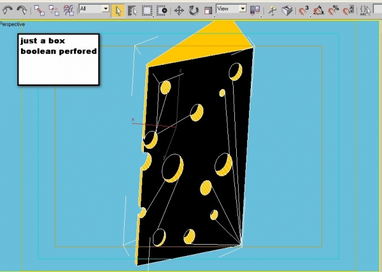Viewport: 382px width, 272px height.
Task: Click the Undo arrow icon
Action: pyautogui.click(x=8, y=10)
